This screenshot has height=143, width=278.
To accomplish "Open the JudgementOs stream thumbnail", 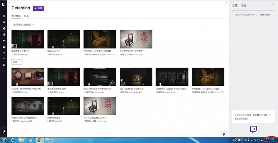I will point(172,77).
